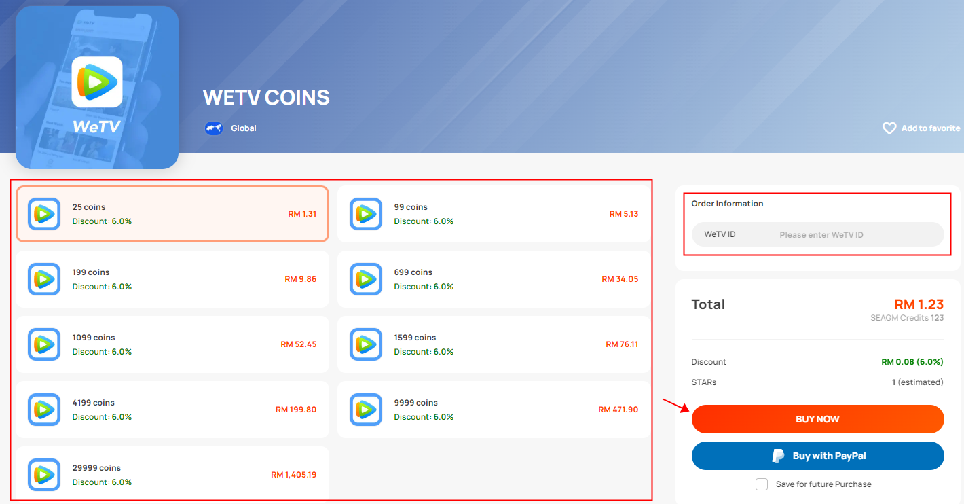Image resolution: width=964 pixels, height=504 pixels.
Task: Click the heart icon for Add to favorite
Action: 889,128
